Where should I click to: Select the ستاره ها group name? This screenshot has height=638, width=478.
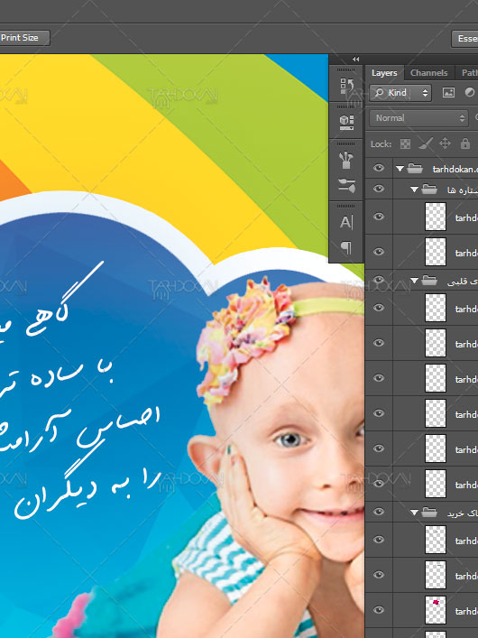click(462, 190)
